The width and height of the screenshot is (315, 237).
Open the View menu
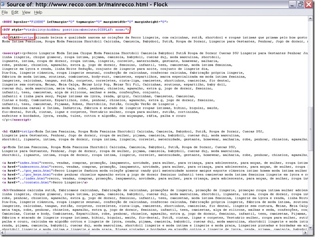pyautogui.click(x=26, y=12)
